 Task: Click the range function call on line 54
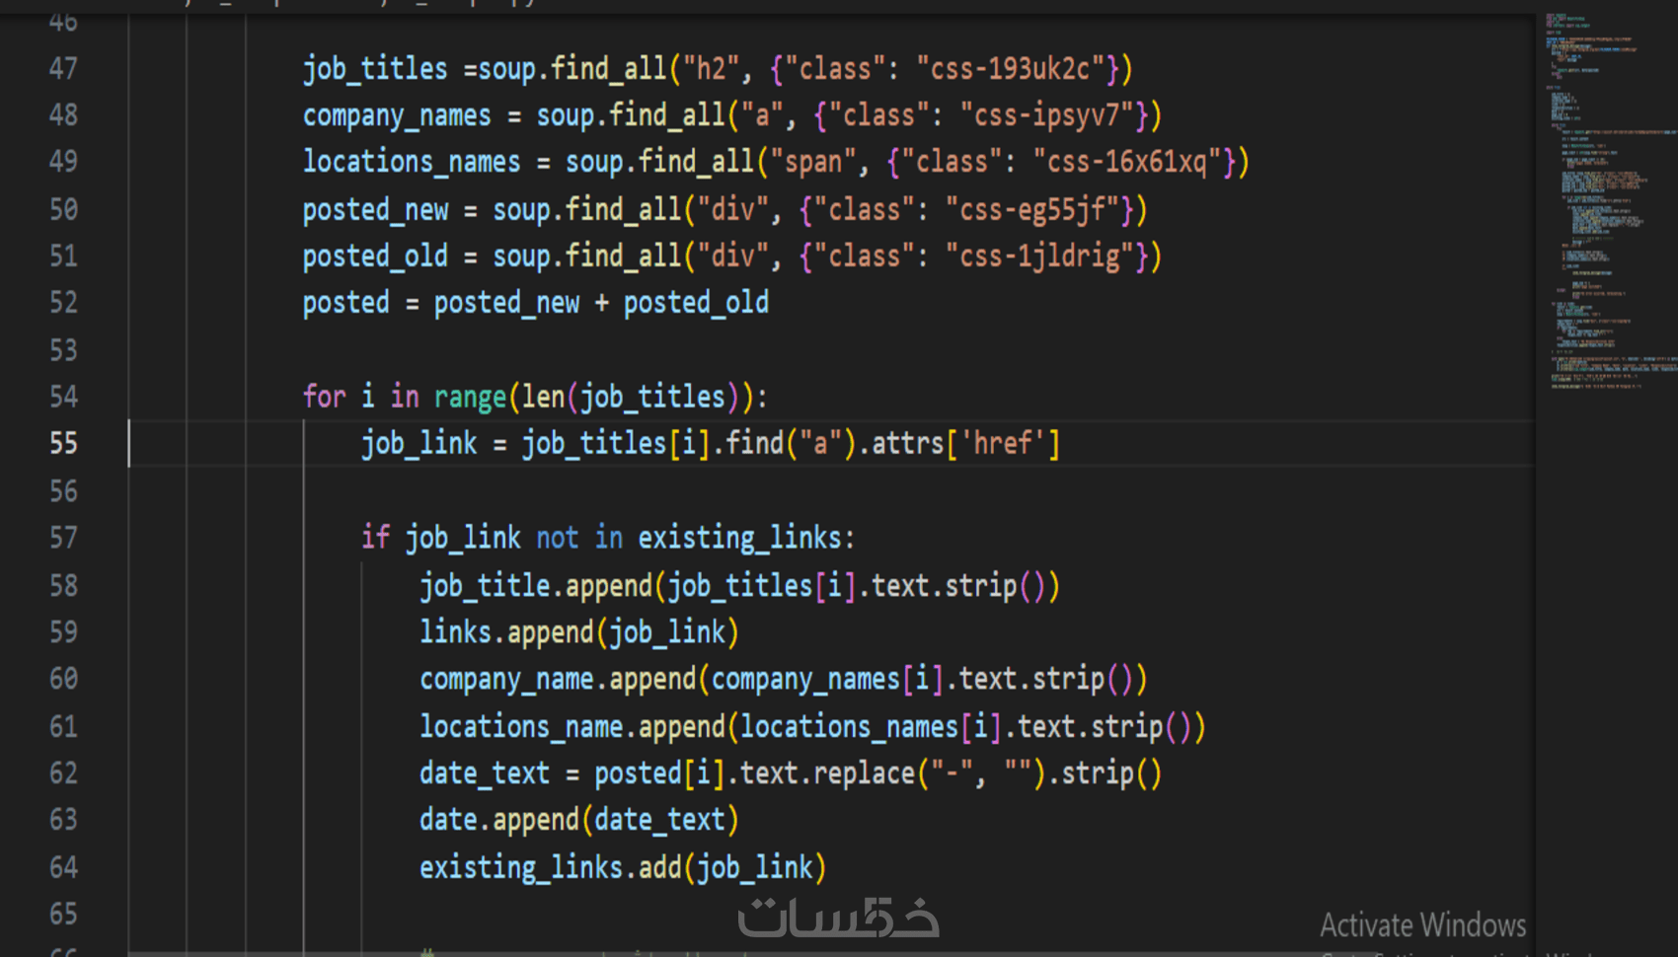point(470,397)
